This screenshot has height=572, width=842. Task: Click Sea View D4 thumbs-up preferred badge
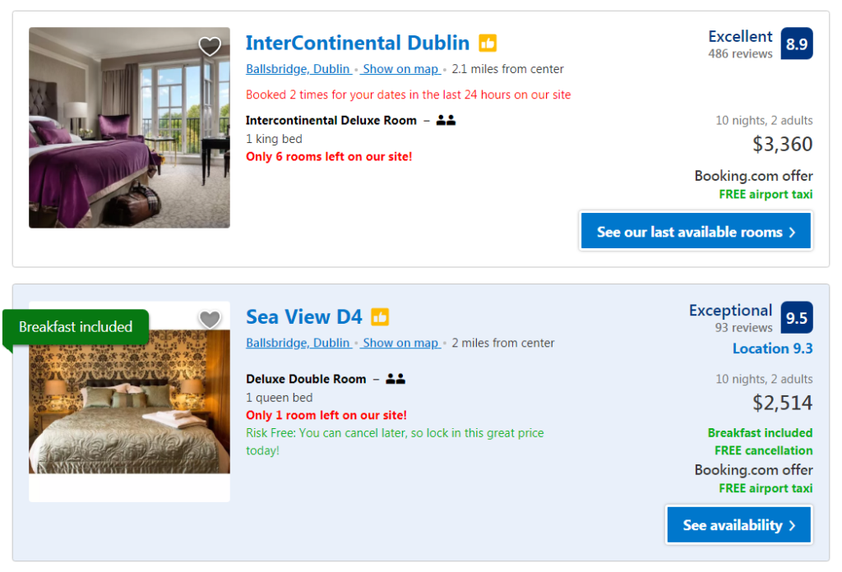tap(380, 317)
